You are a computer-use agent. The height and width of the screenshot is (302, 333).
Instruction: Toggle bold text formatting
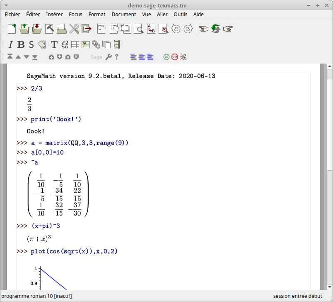point(21,44)
